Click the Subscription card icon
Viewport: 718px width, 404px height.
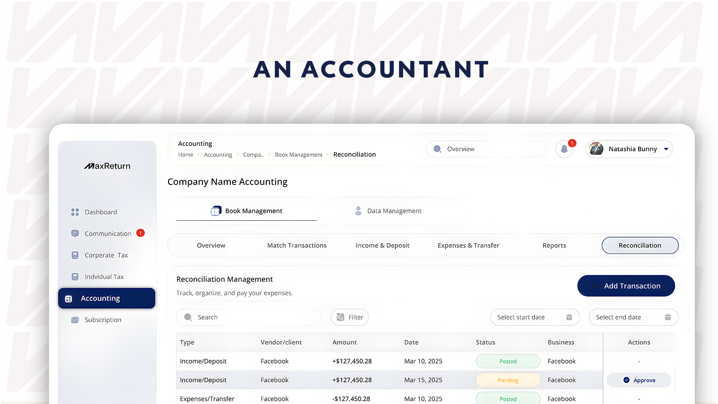(x=75, y=320)
